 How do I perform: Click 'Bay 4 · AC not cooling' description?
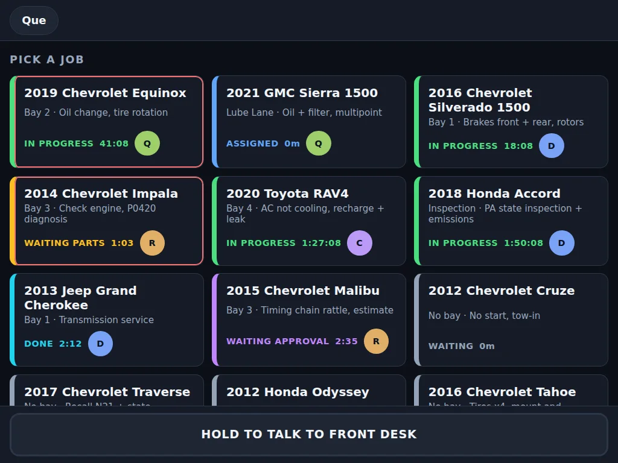305,213
